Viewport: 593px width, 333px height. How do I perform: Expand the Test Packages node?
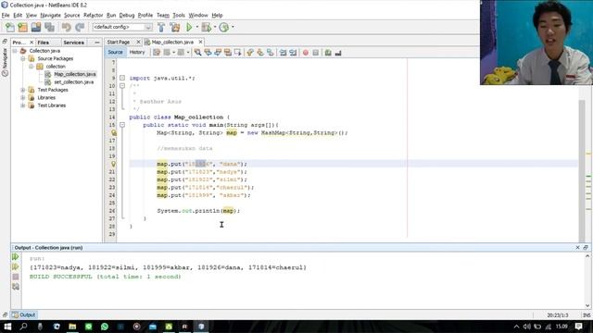point(23,90)
